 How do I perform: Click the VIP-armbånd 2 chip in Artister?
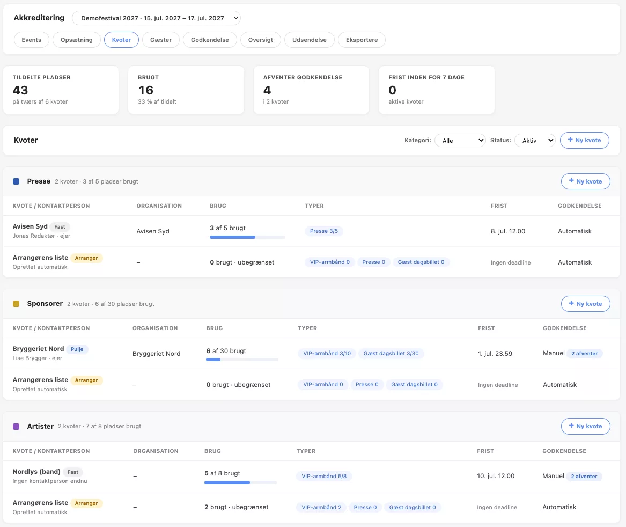click(x=321, y=507)
